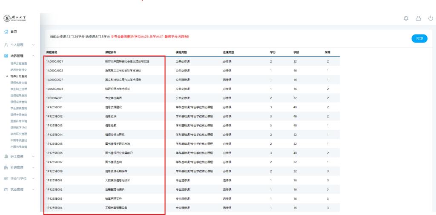Click the graduation cap icon for 毕业与学位
The image size is (436, 215).
tap(6, 178)
